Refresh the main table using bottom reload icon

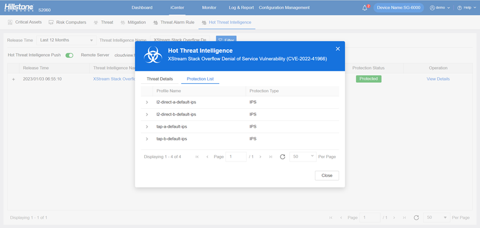pyautogui.click(x=416, y=218)
